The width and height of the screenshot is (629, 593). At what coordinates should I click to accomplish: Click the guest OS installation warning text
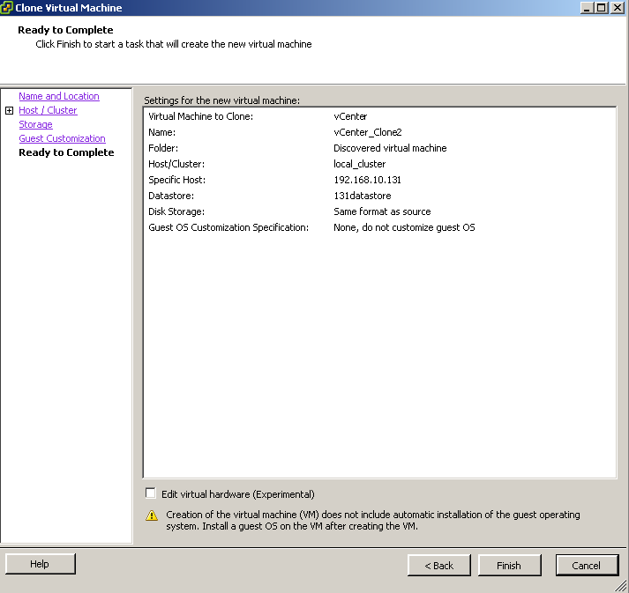pos(373,520)
